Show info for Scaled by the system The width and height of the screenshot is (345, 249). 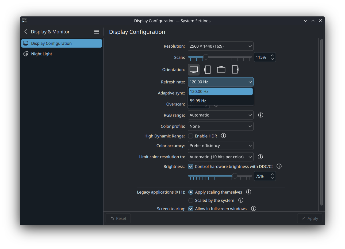(x=241, y=200)
